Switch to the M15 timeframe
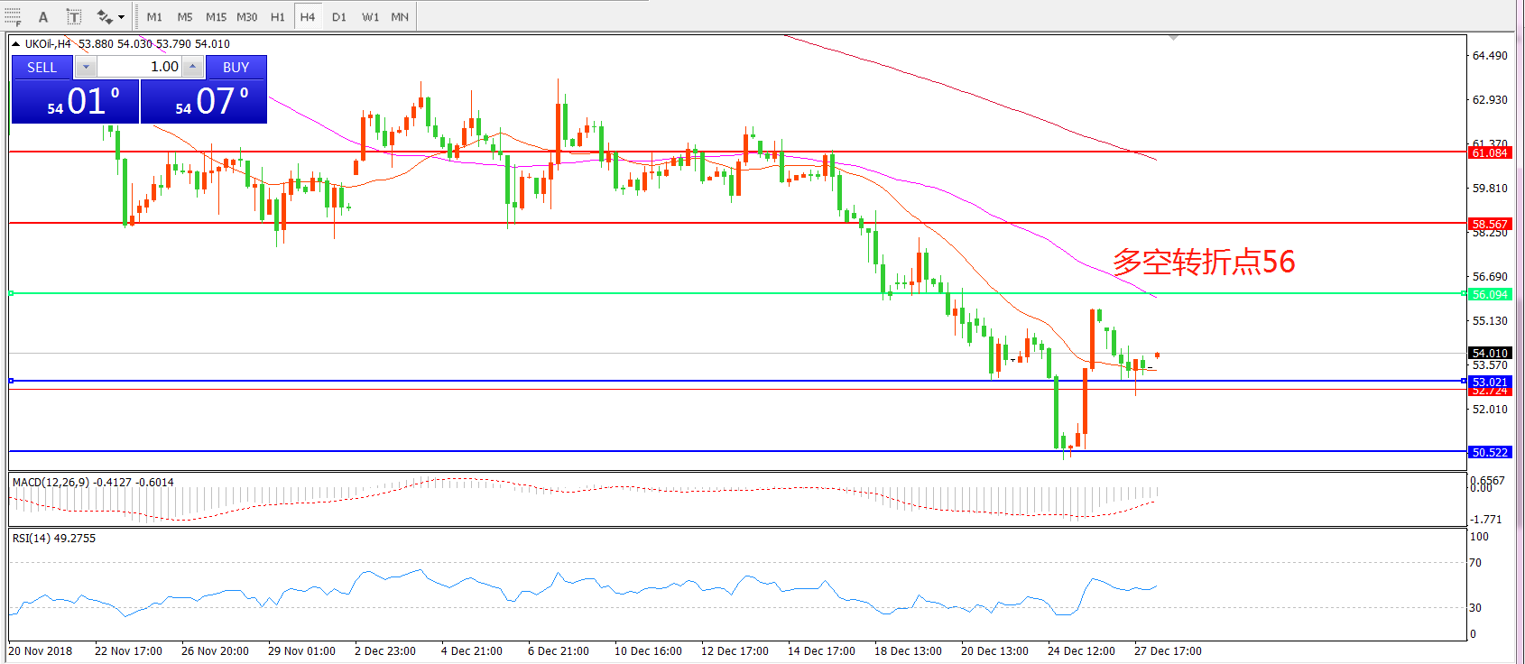 point(216,16)
